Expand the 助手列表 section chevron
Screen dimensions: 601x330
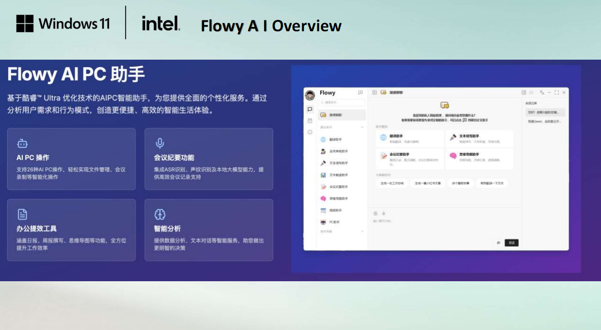click(x=362, y=232)
